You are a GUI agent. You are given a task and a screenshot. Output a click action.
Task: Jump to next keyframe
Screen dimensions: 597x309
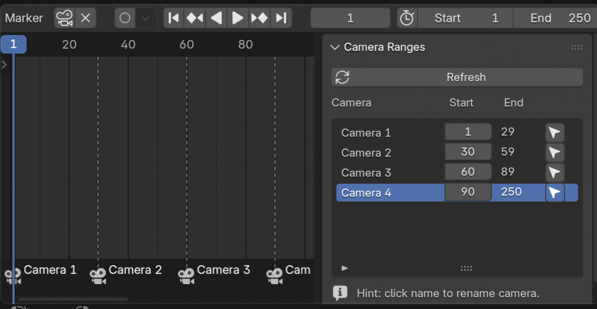pos(259,18)
